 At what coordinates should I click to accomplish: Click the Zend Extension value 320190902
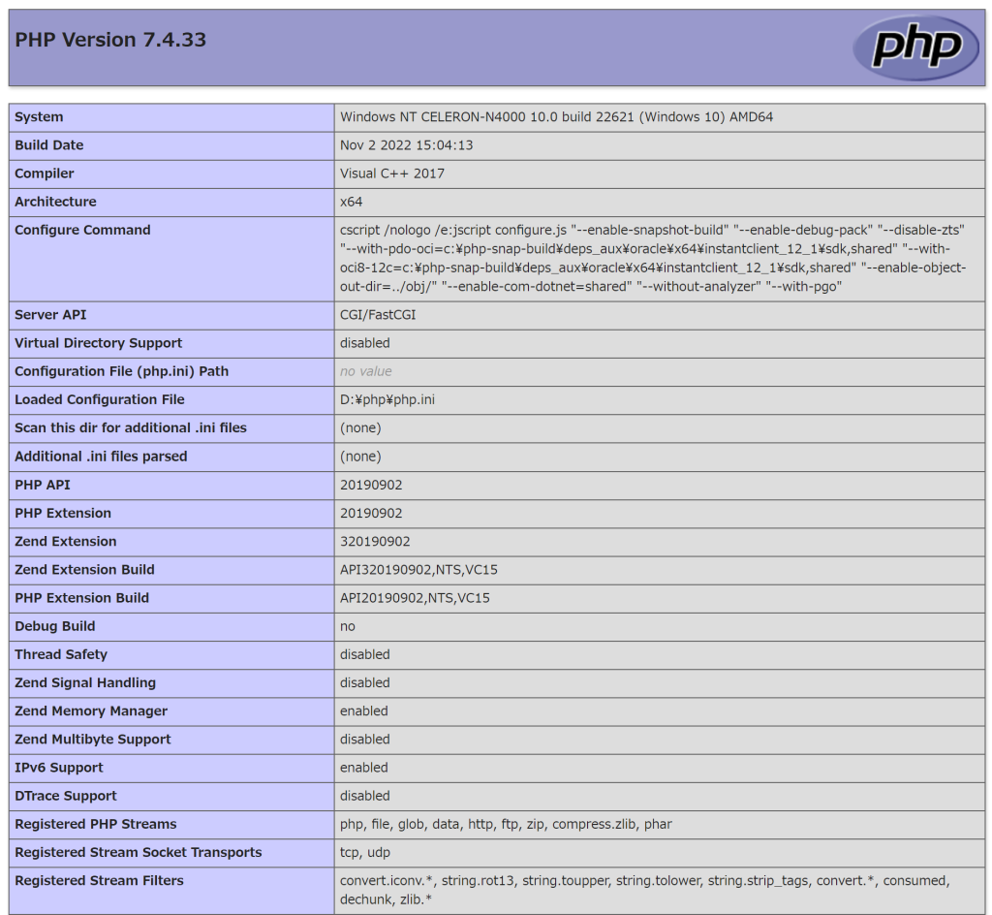(375, 542)
